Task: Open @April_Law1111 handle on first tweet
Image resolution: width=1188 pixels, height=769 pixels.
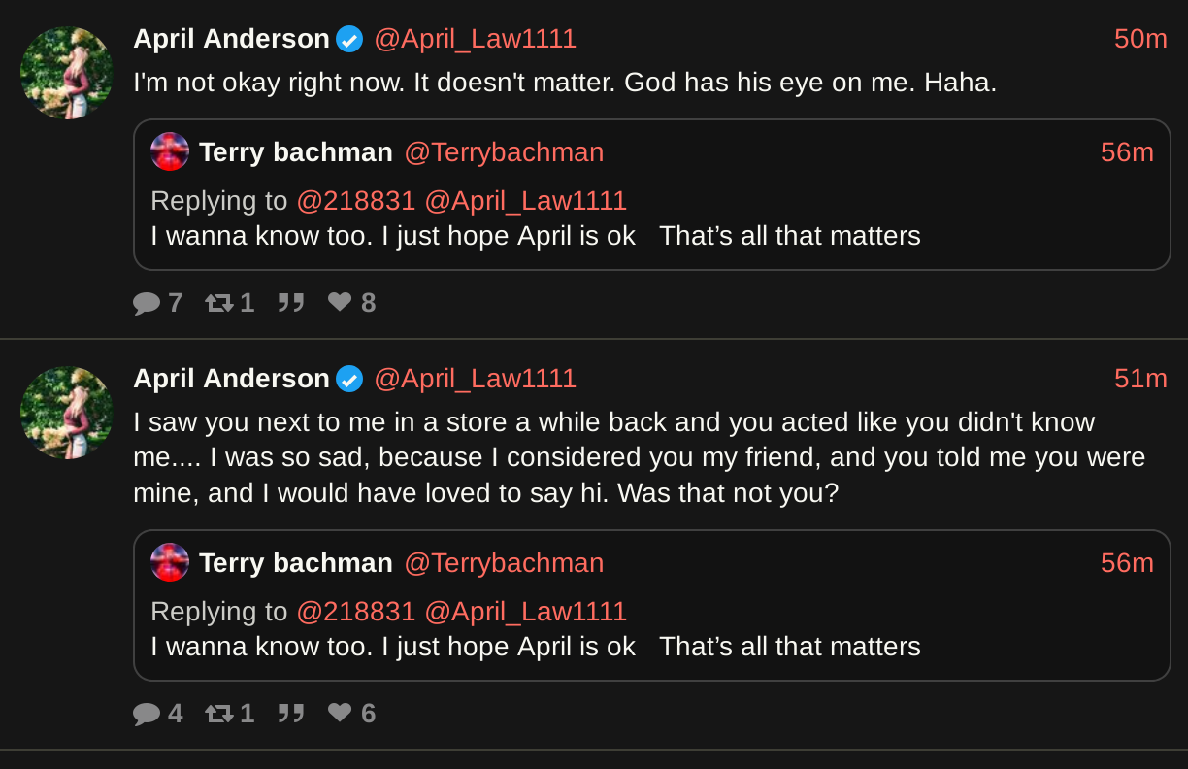Action: pyautogui.click(x=475, y=39)
